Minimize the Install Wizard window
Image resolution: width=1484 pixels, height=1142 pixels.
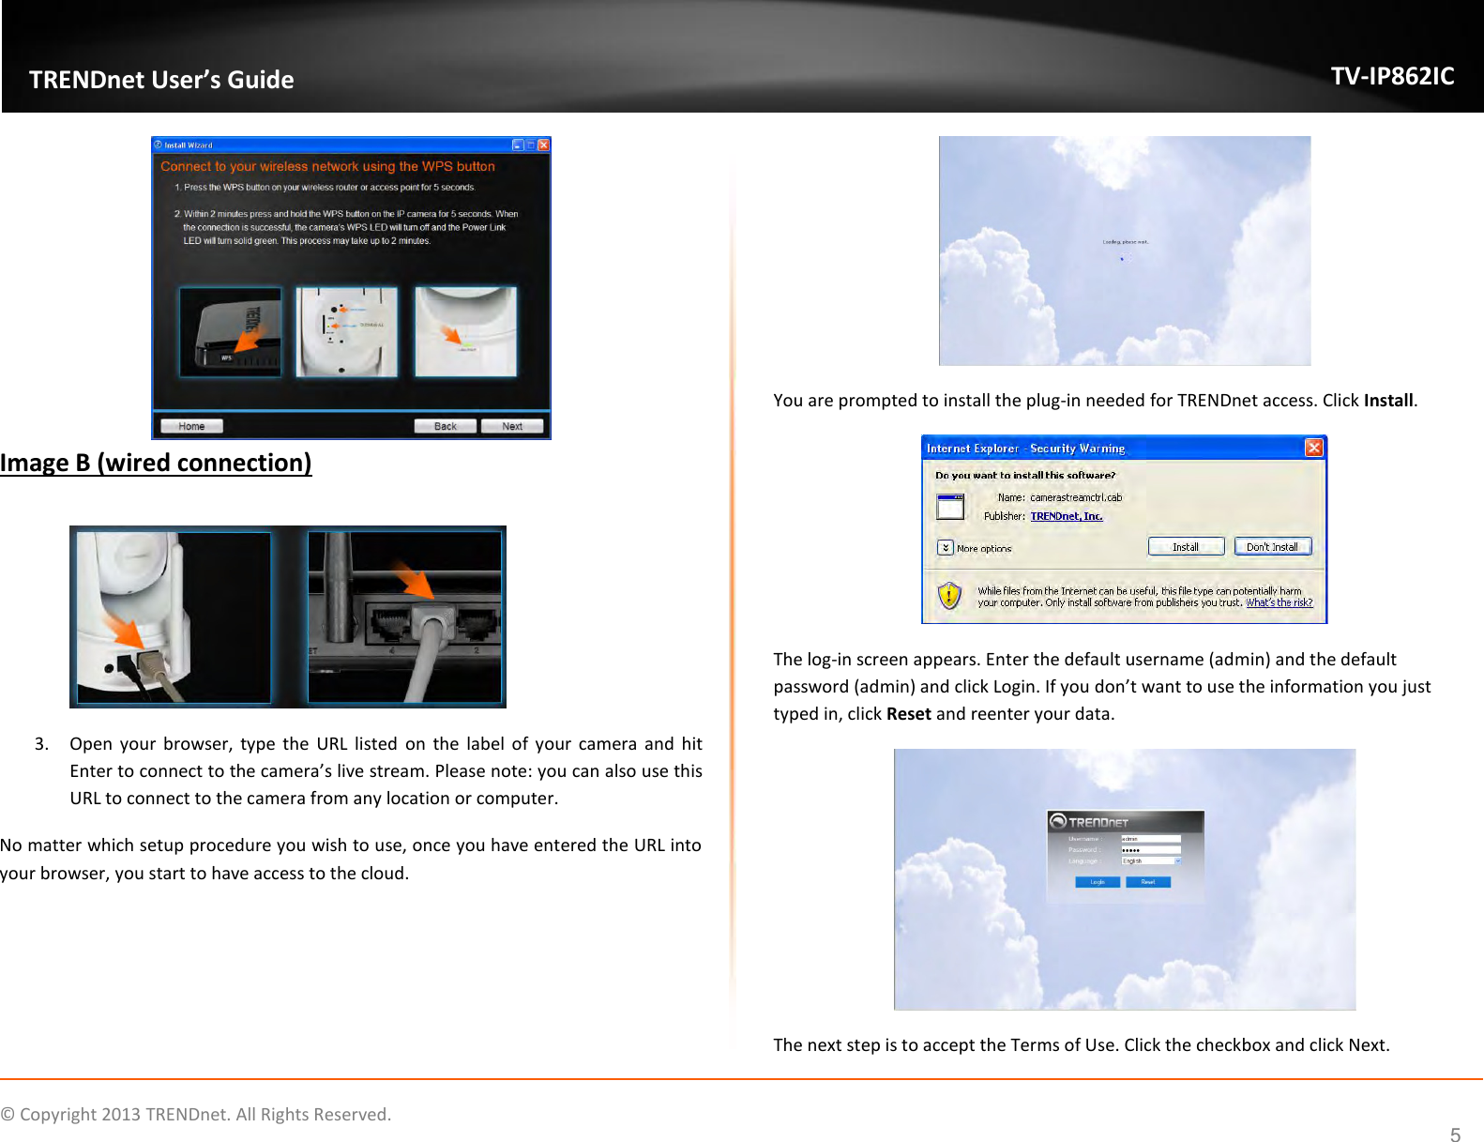click(518, 145)
